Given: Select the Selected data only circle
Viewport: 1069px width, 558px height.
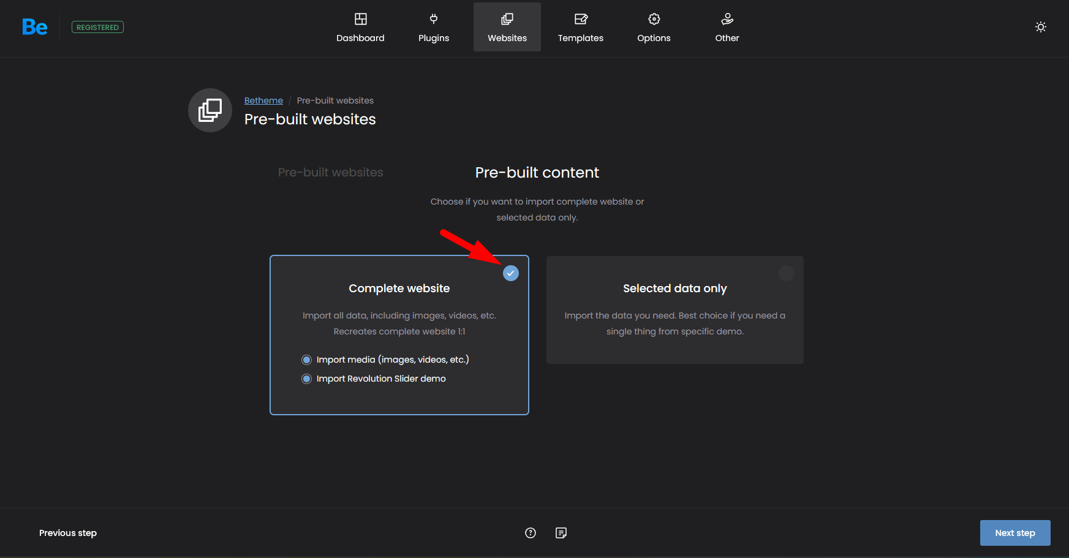Looking at the screenshot, I should [786, 273].
